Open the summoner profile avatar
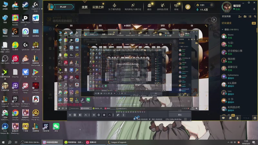Viewport: 258px width, 145px height. tap(226, 7)
